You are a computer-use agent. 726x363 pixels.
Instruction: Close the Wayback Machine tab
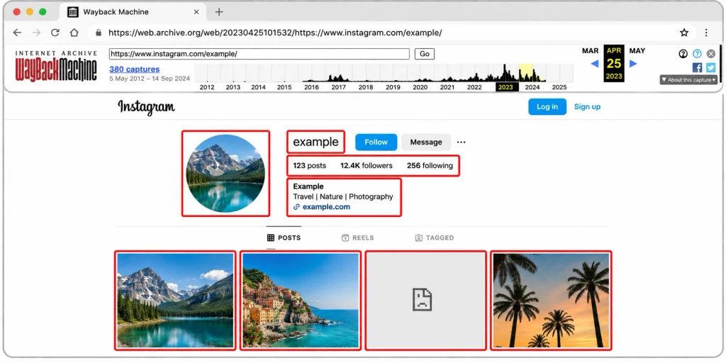(x=196, y=12)
